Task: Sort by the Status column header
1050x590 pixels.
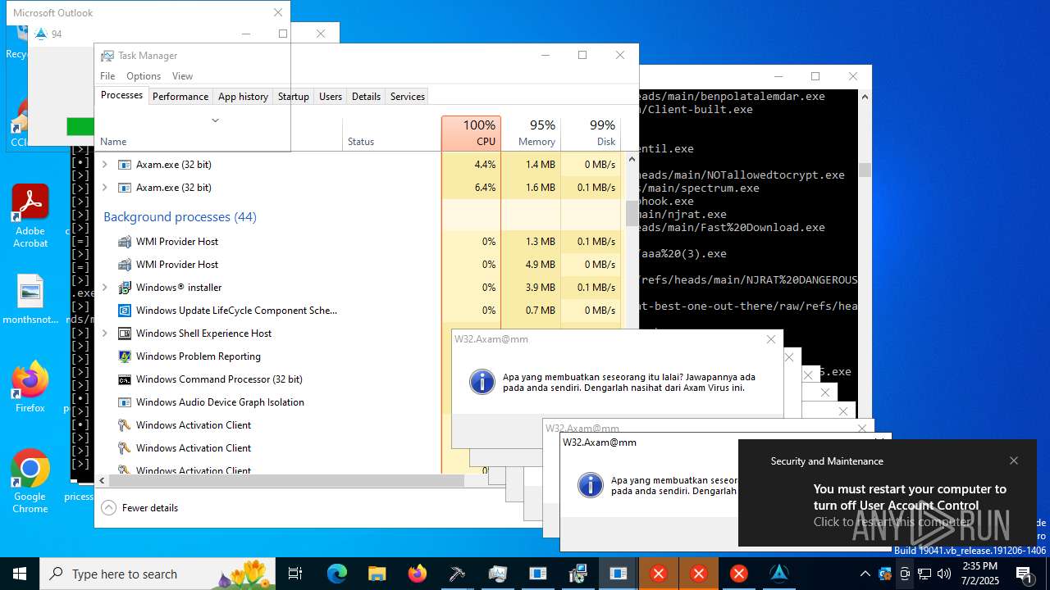Action: 391,134
